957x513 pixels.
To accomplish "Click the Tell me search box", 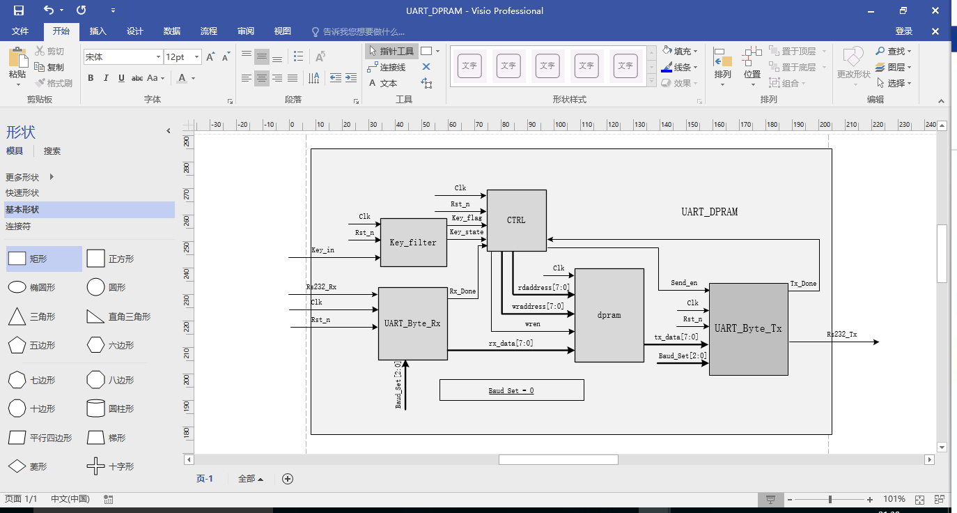I will pos(359,31).
